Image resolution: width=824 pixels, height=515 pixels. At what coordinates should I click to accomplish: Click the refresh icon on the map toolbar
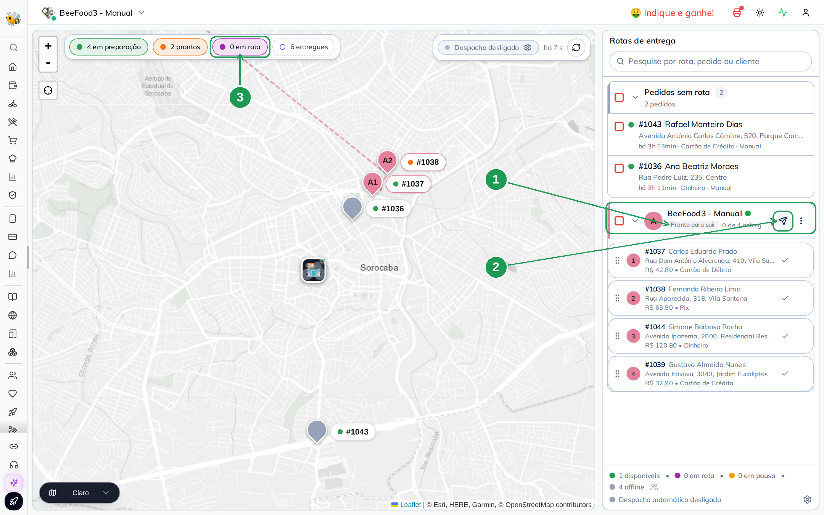click(x=576, y=47)
